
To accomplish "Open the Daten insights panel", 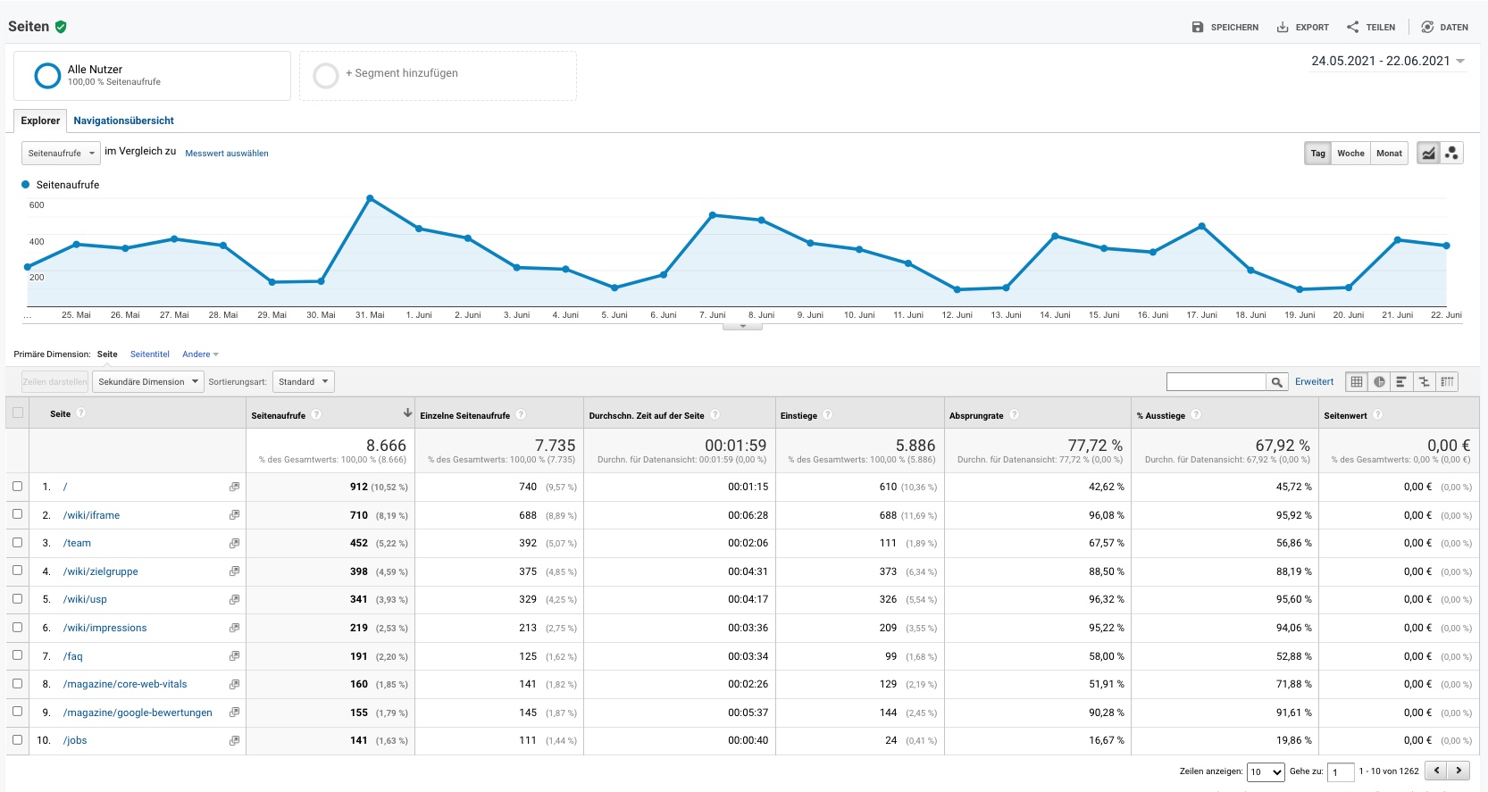I will tap(1444, 27).
